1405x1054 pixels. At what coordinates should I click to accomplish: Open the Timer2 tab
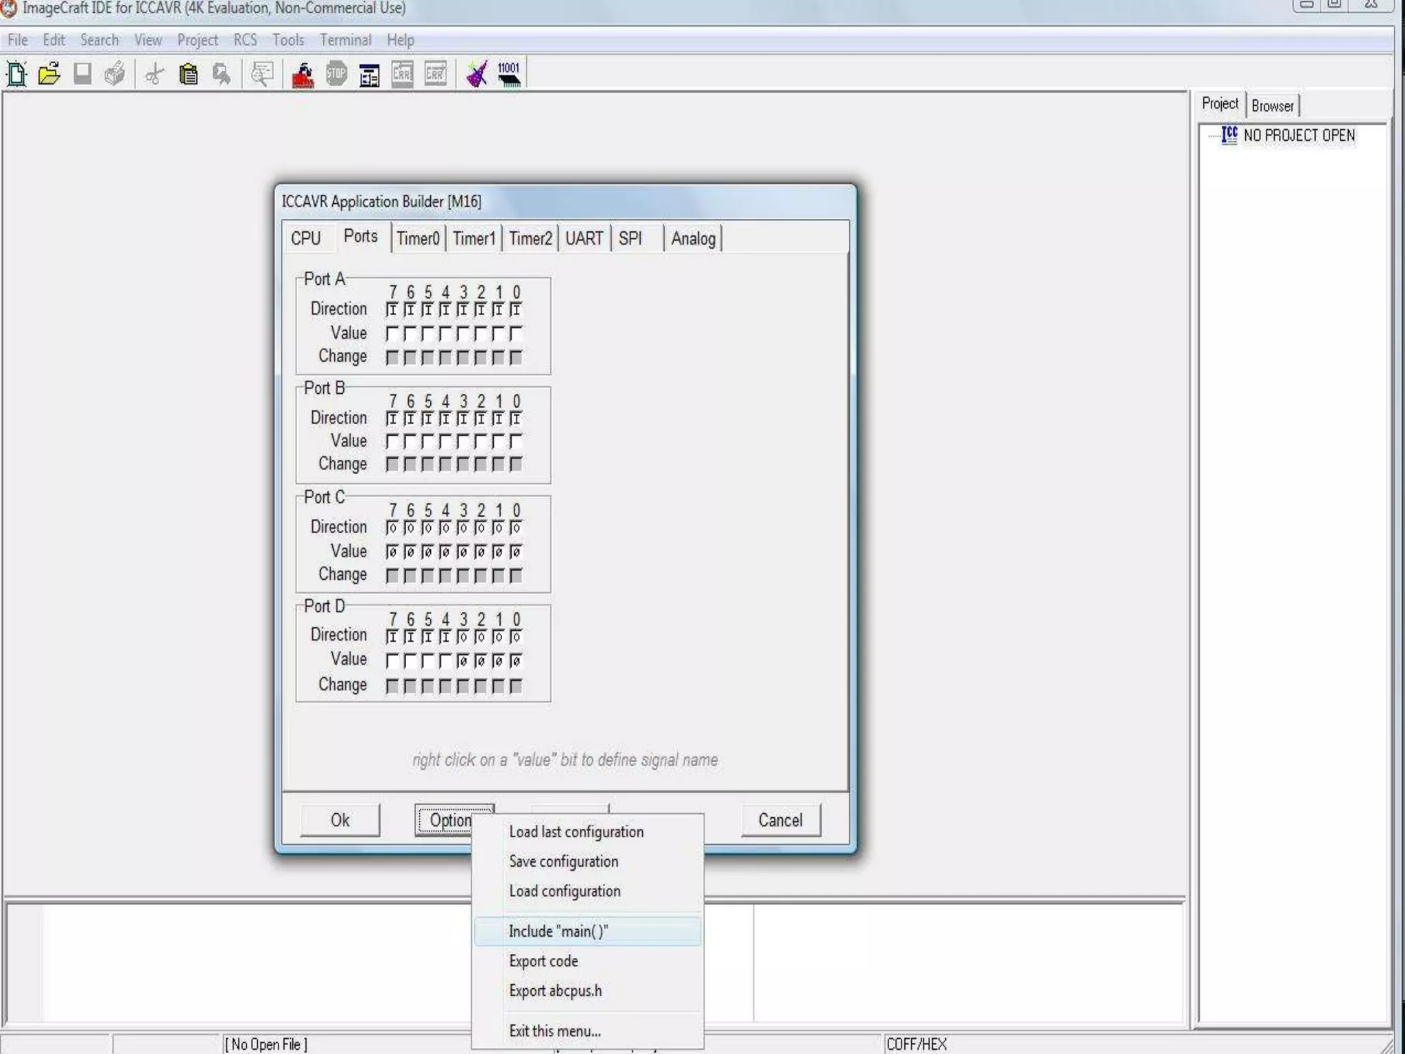point(530,239)
